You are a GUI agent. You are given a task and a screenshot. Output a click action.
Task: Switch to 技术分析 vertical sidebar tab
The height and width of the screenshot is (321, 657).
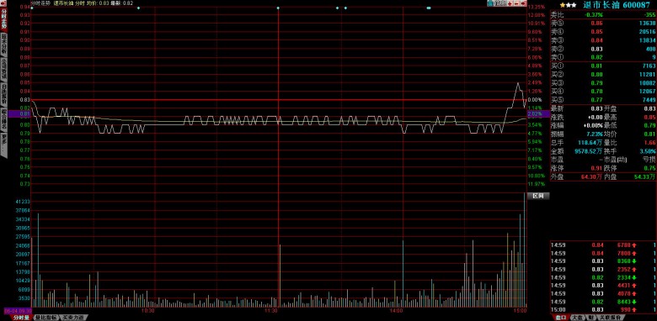pyautogui.click(x=3, y=44)
